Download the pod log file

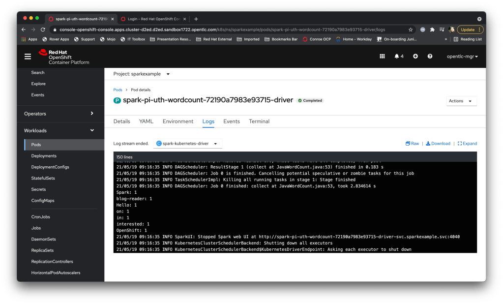click(x=438, y=144)
